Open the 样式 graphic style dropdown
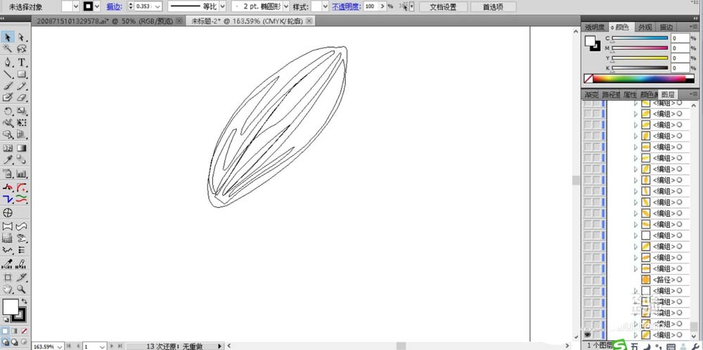 325,7
